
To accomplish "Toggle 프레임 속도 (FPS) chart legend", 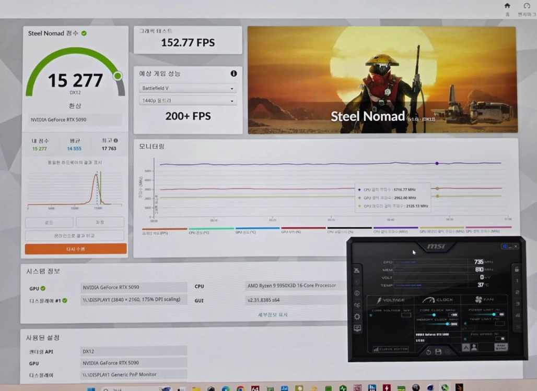I will tap(165, 231).
